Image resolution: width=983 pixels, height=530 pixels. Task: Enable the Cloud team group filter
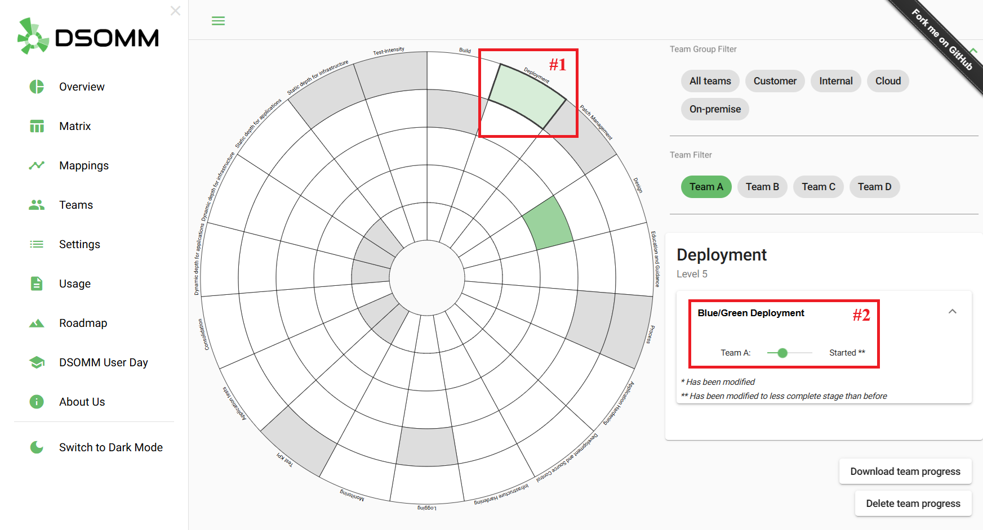888,81
